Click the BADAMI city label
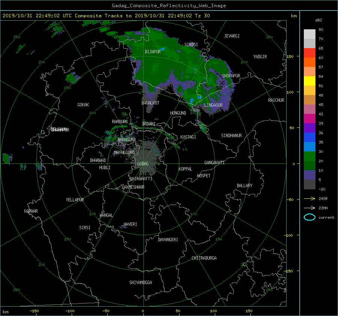 coord(149,124)
